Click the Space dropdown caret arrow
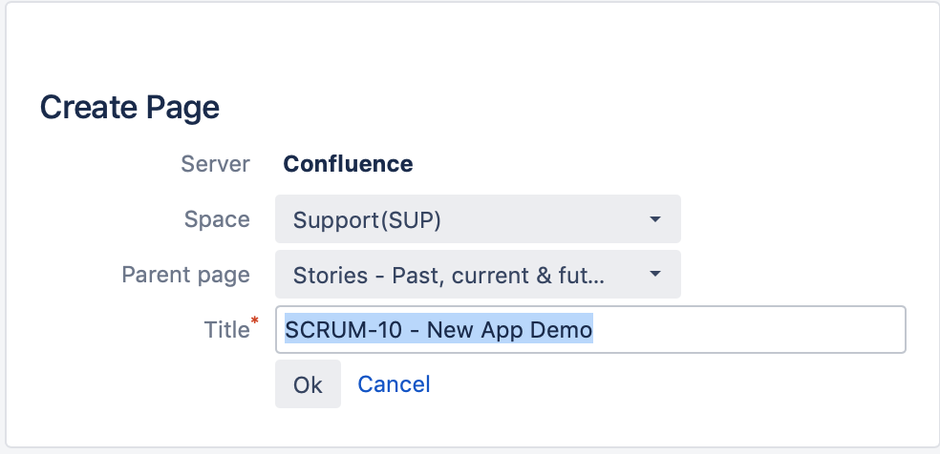The image size is (940, 454). point(654,219)
